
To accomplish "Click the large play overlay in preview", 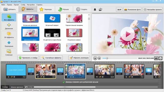I will coord(128,34).
